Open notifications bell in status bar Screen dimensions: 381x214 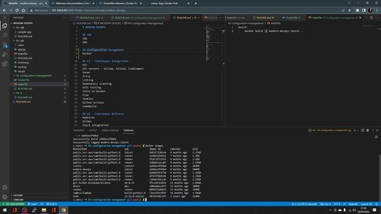(x=377, y=204)
